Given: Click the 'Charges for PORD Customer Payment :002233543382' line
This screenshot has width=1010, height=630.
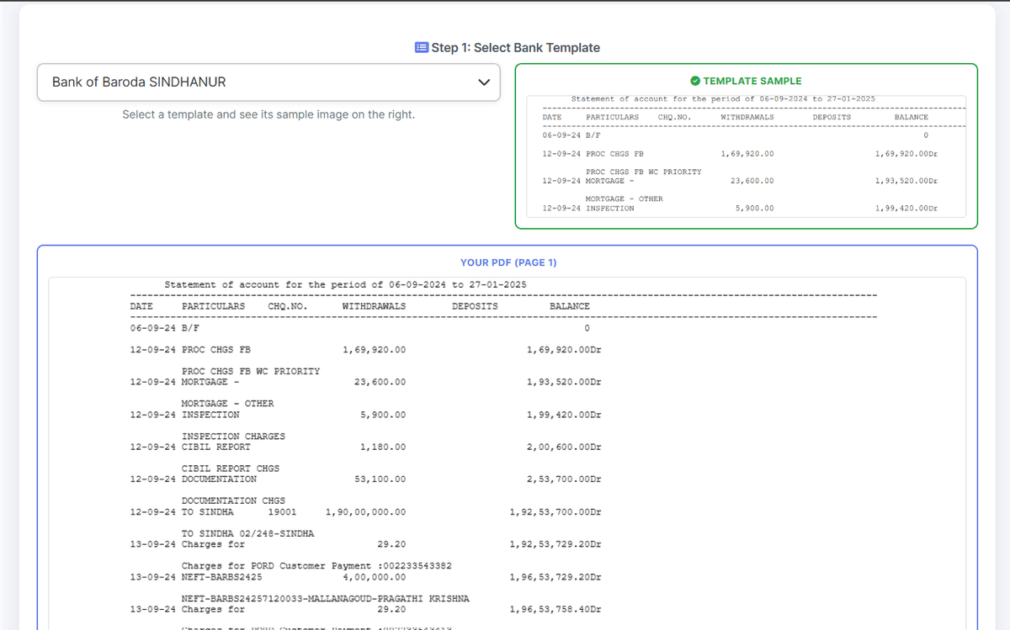Looking at the screenshot, I should (316, 566).
